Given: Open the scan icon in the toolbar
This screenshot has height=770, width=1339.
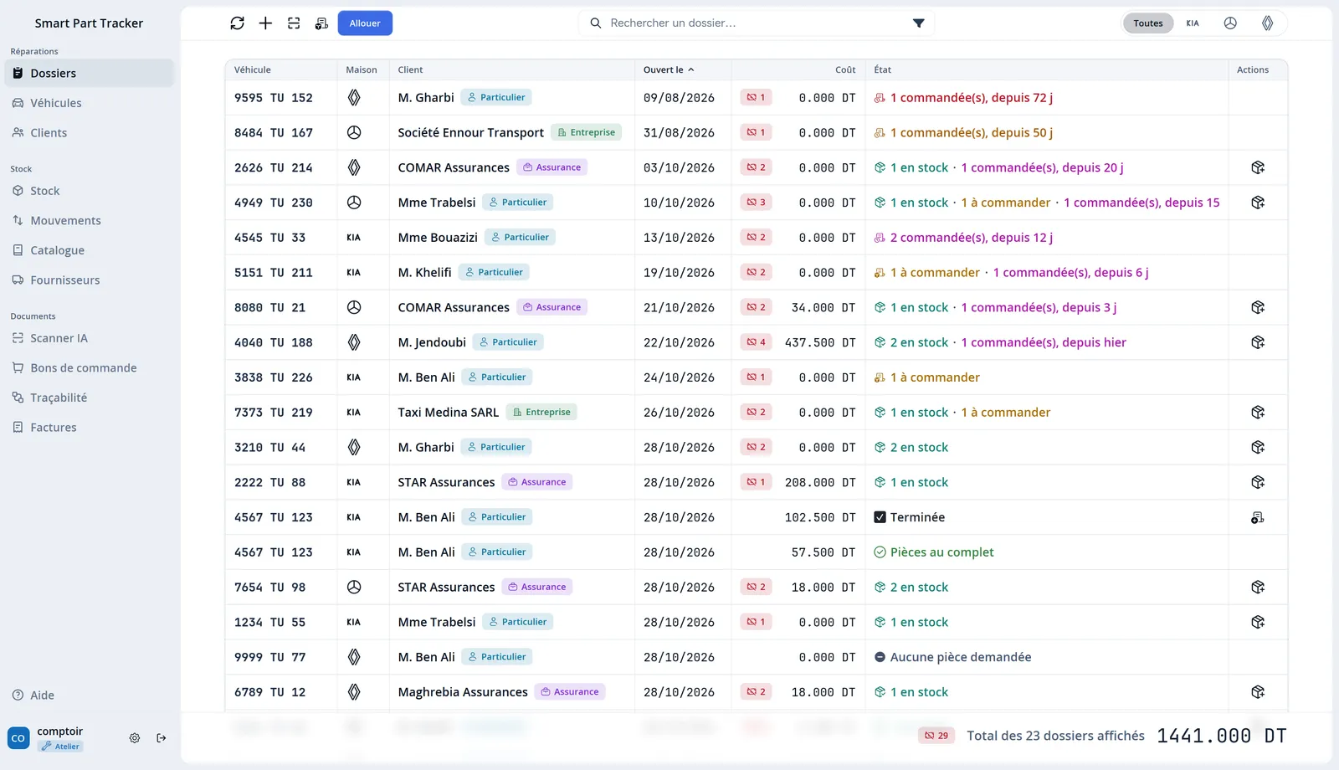Looking at the screenshot, I should point(294,23).
